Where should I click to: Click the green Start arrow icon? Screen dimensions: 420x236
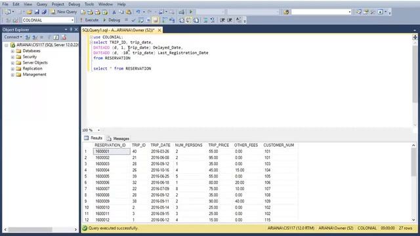coord(191,12)
